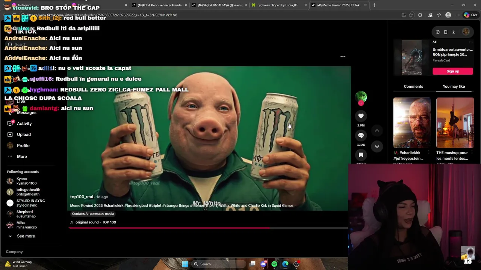Open the Kyana following account
481x270 pixels.
coord(21,181)
